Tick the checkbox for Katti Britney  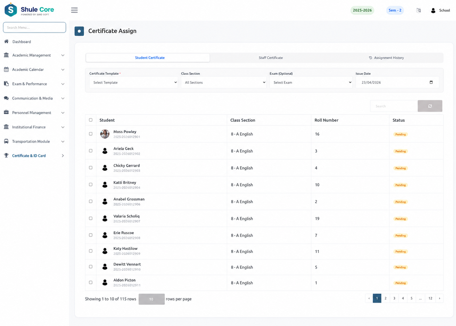pyautogui.click(x=91, y=185)
